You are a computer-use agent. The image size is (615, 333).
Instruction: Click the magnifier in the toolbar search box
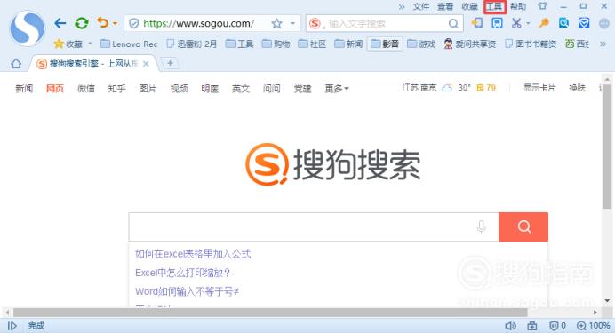[453, 24]
